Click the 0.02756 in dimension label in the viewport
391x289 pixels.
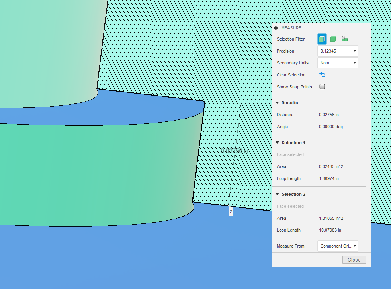[235, 151]
